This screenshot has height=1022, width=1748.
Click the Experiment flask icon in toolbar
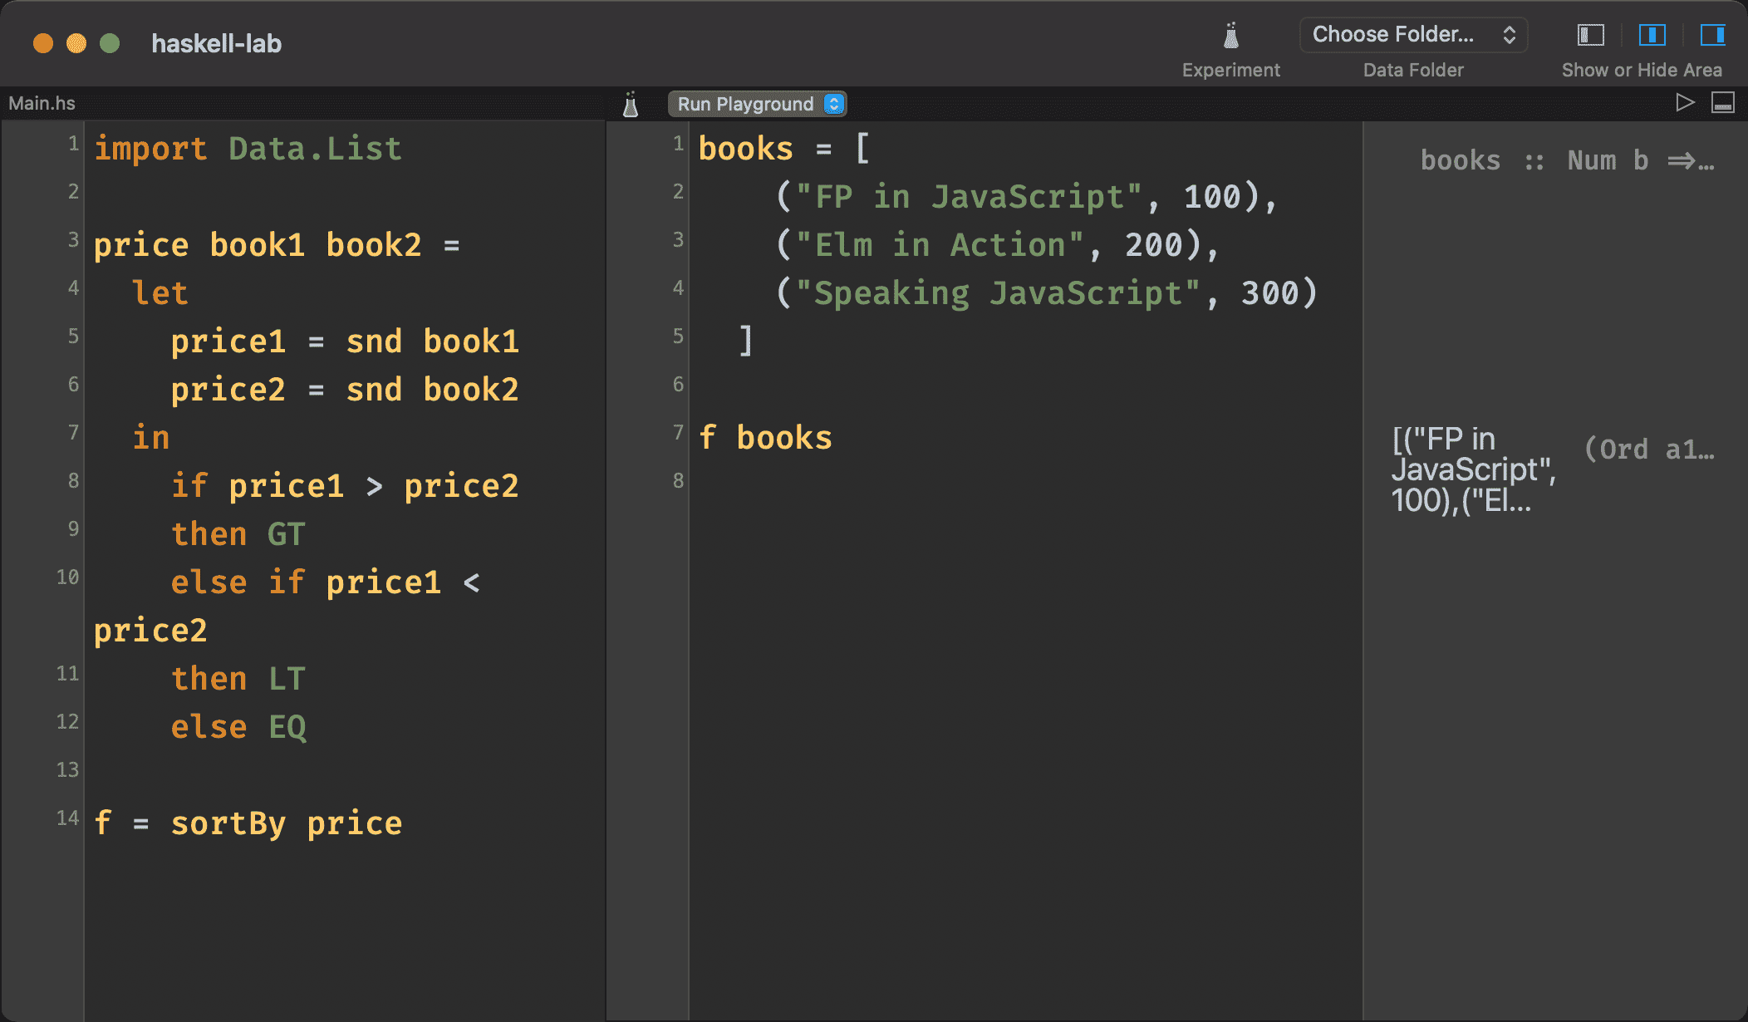coord(1231,36)
